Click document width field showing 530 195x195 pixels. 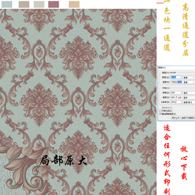coord(176,93)
